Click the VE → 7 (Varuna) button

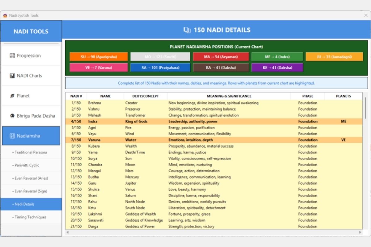pyautogui.click(x=99, y=68)
